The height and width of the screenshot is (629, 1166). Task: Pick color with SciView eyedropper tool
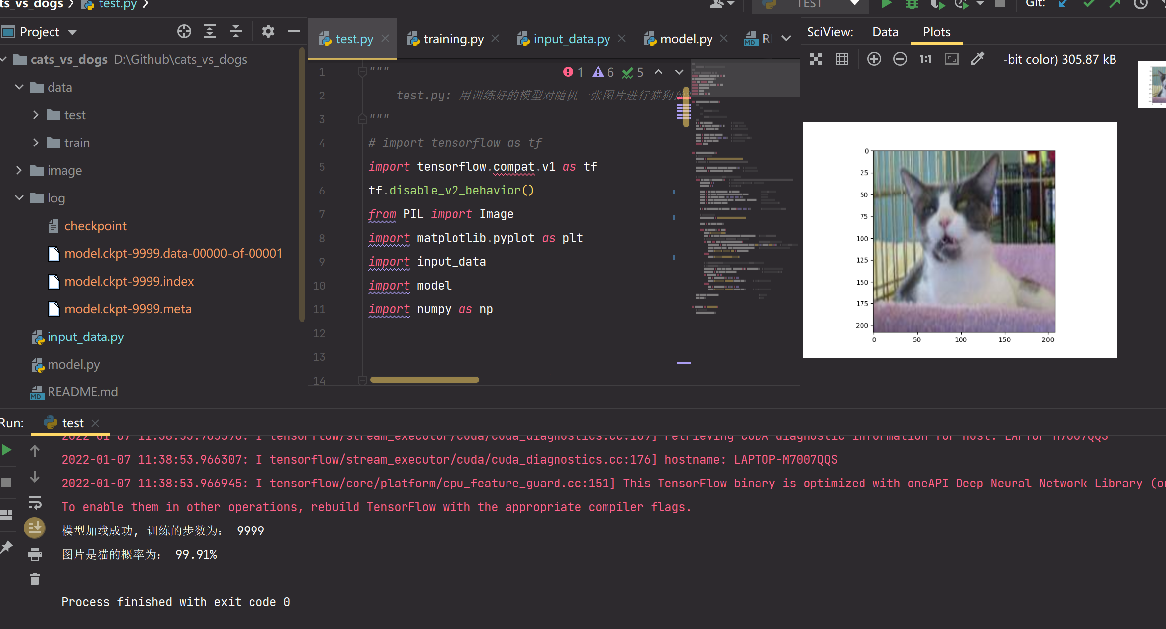point(977,59)
